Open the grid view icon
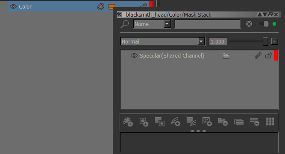The width and height of the screenshot is (285, 154). point(270,122)
